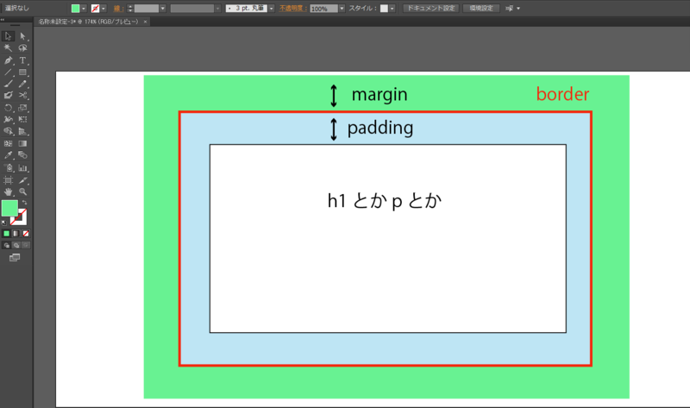Open the 線 stroke panel link
Image resolution: width=690 pixels, height=408 pixels.
(x=117, y=9)
